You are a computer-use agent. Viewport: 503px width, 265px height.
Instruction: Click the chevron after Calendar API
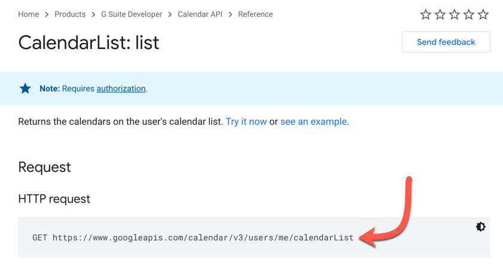tap(230, 15)
